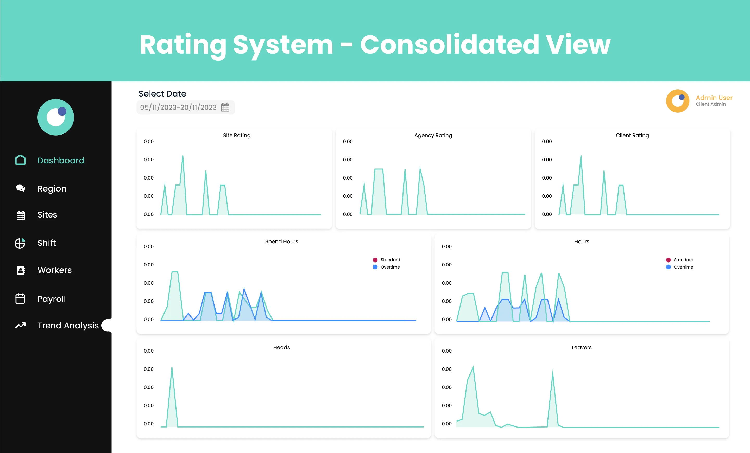Click the orange Admin User avatar
The image size is (750, 453).
tap(678, 101)
